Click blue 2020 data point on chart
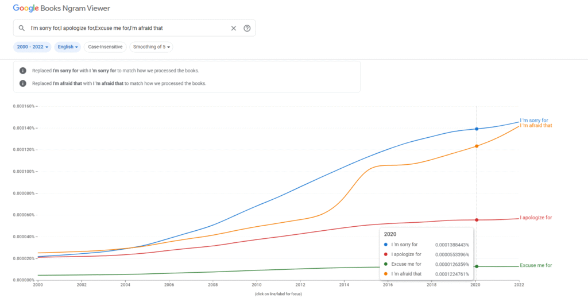The image size is (588, 302). coord(477,129)
